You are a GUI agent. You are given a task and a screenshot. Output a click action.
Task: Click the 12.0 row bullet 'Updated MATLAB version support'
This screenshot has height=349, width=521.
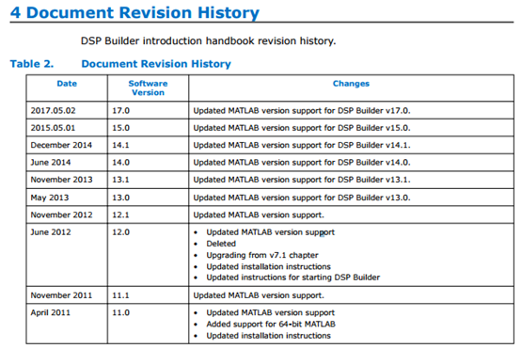point(271,232)
